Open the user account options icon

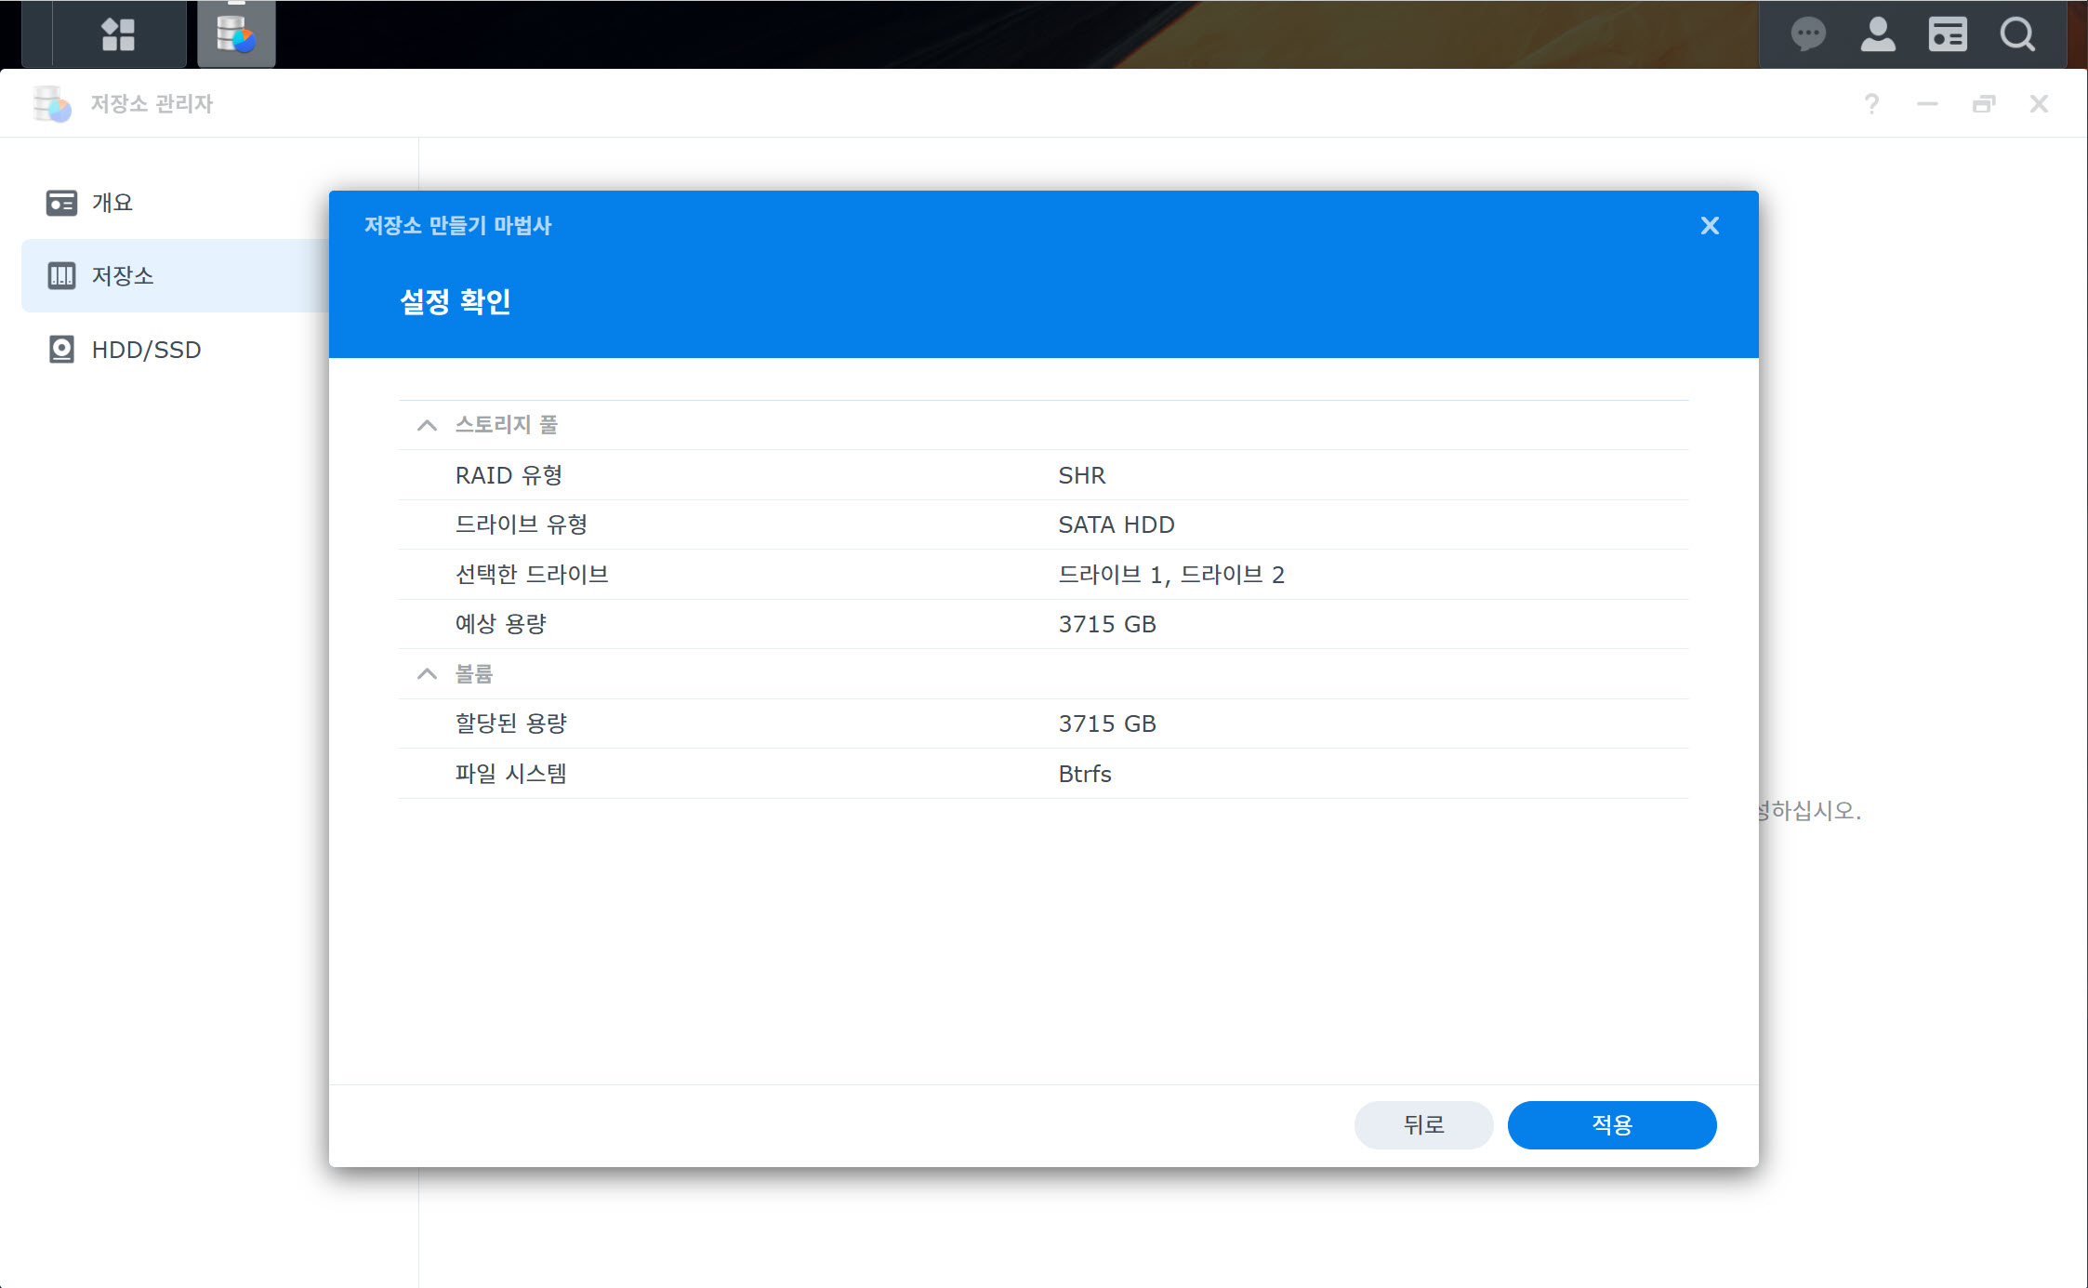coord(1877,34)
